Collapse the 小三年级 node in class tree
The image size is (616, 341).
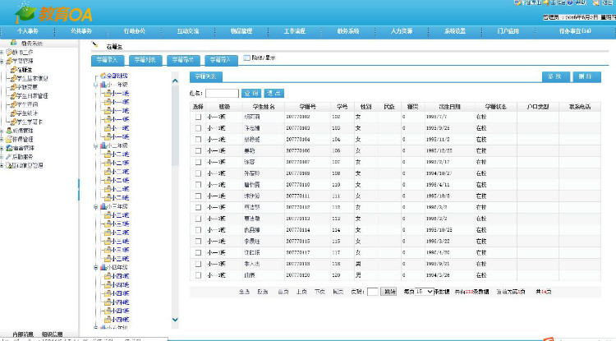click(95, 206)
